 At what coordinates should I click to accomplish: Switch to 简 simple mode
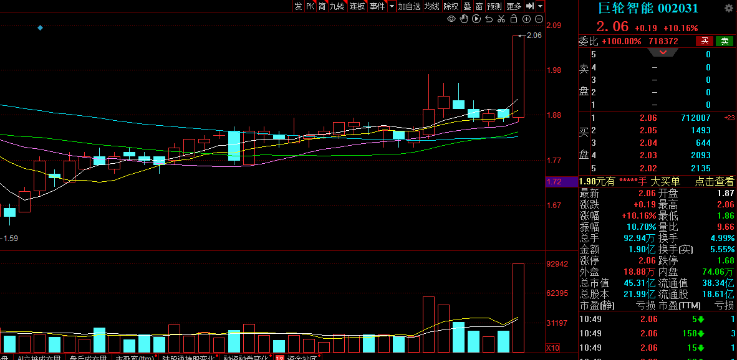click(322, 6)
